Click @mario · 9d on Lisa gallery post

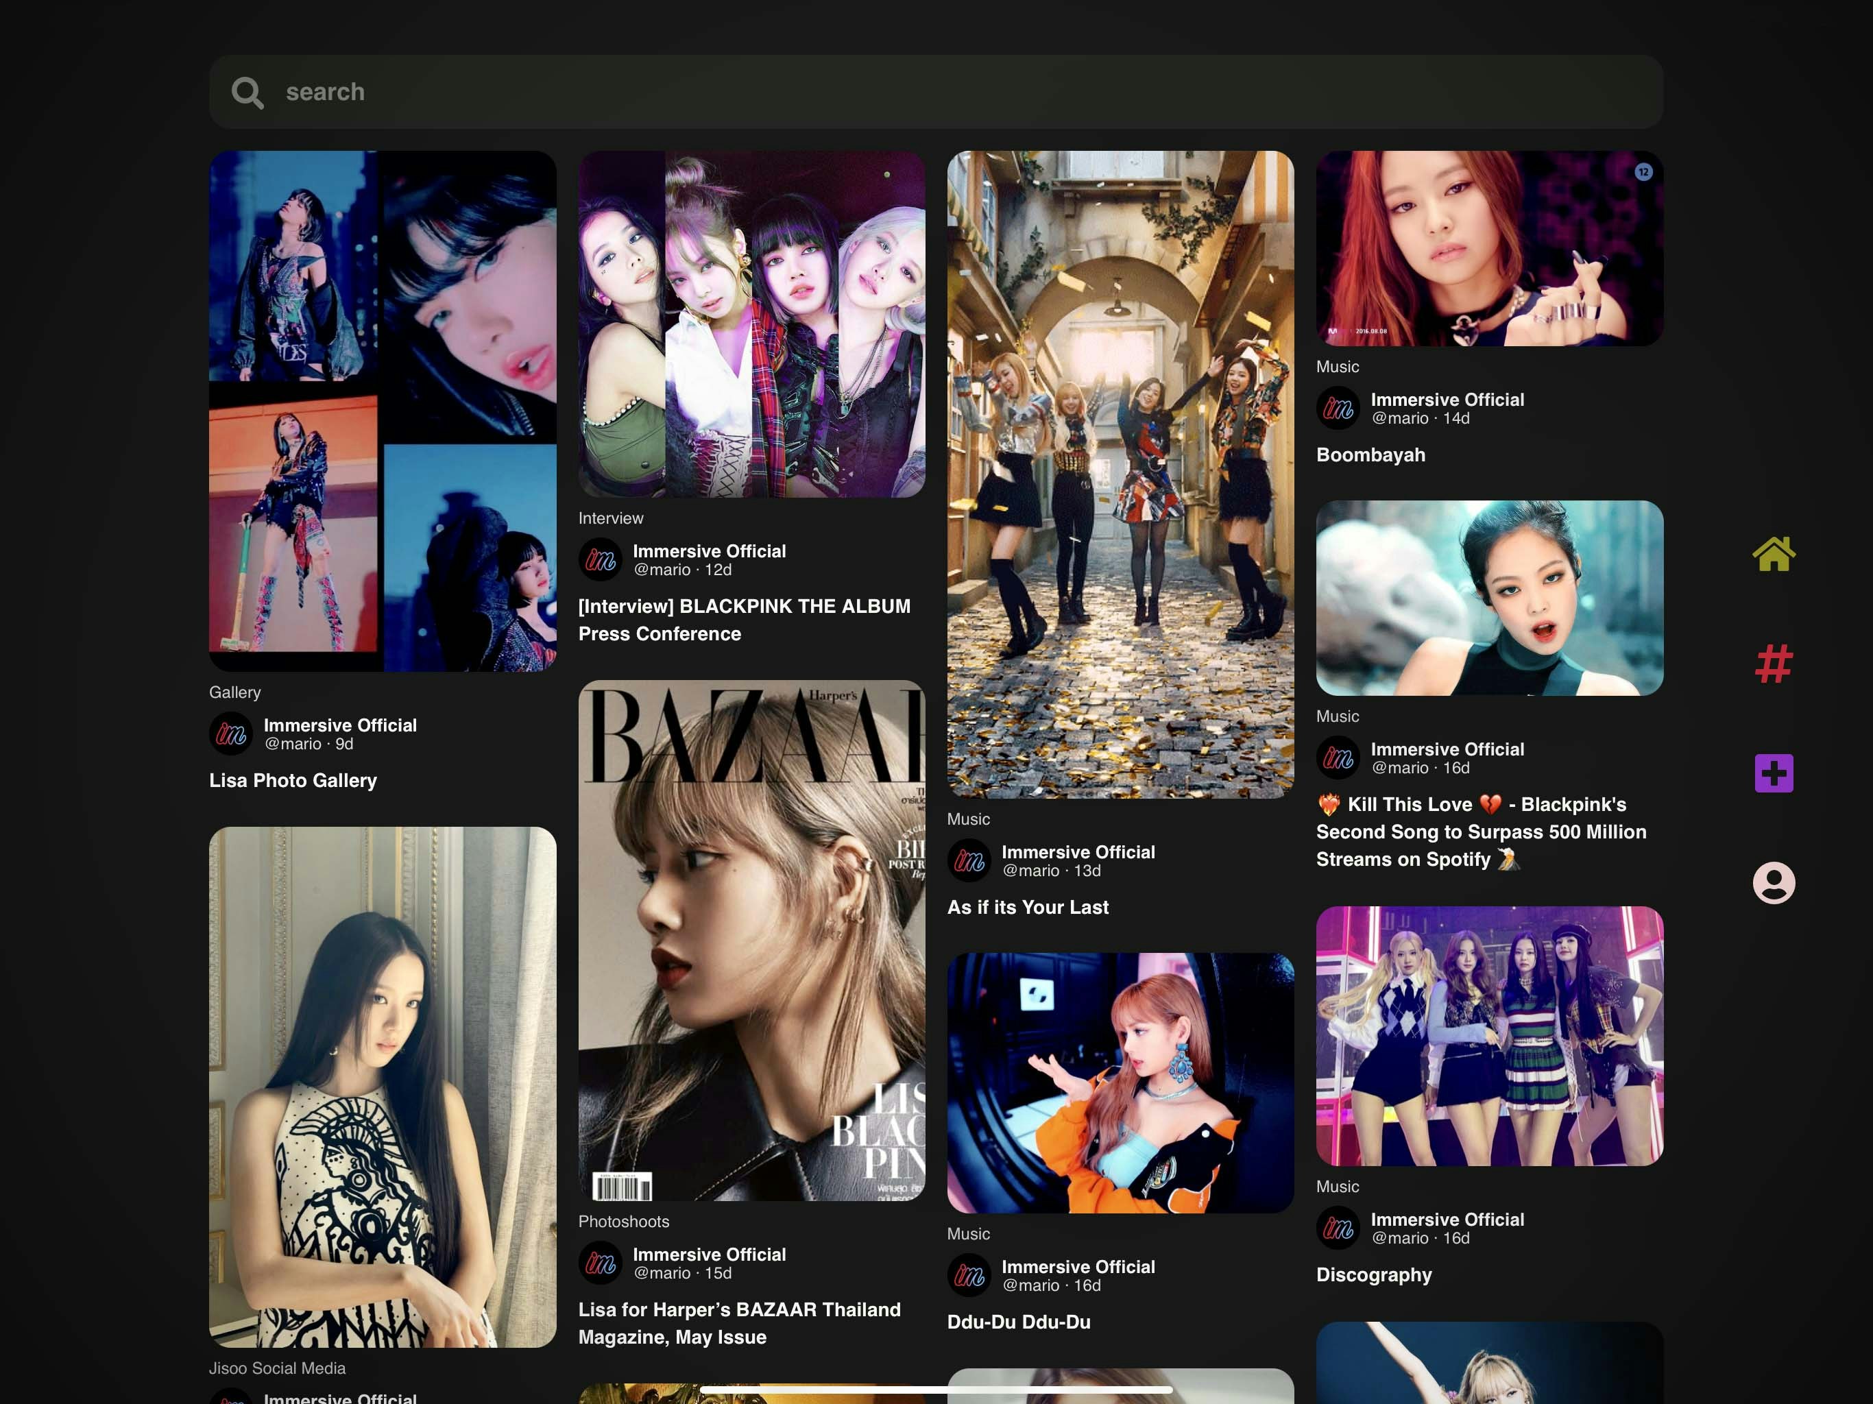(309, 744)
